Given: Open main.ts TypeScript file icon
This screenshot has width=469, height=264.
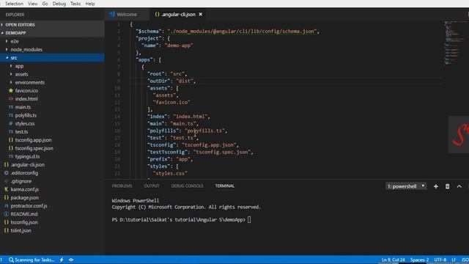Looking at the screenshot, I should pos(11,107).
